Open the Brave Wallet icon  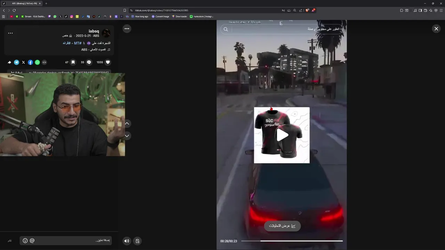coord(426,10)
